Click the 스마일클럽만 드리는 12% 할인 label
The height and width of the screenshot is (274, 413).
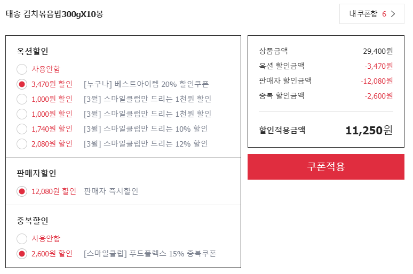(146, 144)
